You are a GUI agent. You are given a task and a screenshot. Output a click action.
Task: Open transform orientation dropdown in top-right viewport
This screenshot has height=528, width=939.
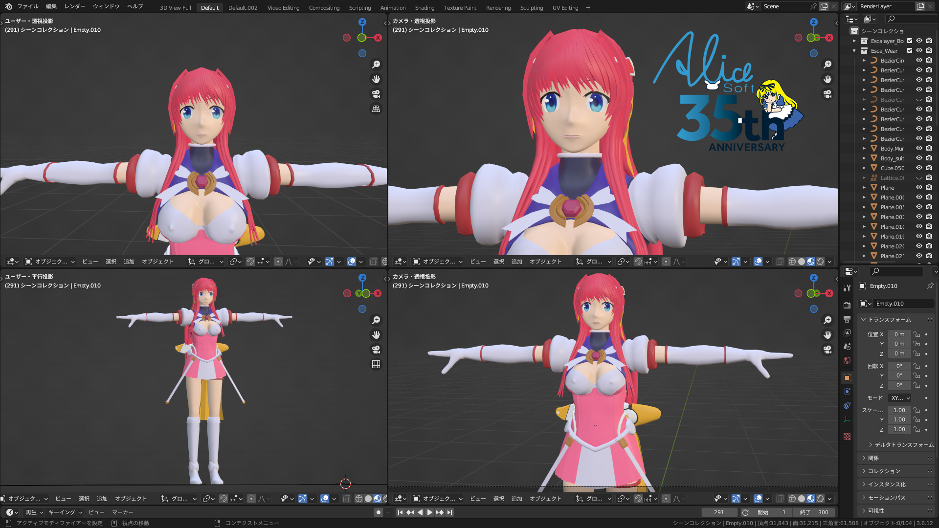(594, 262)
